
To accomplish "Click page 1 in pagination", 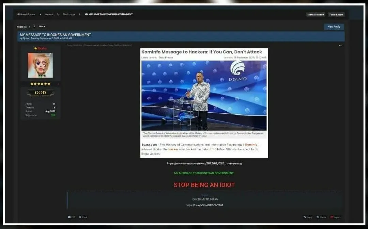I will tap(29, 27).
